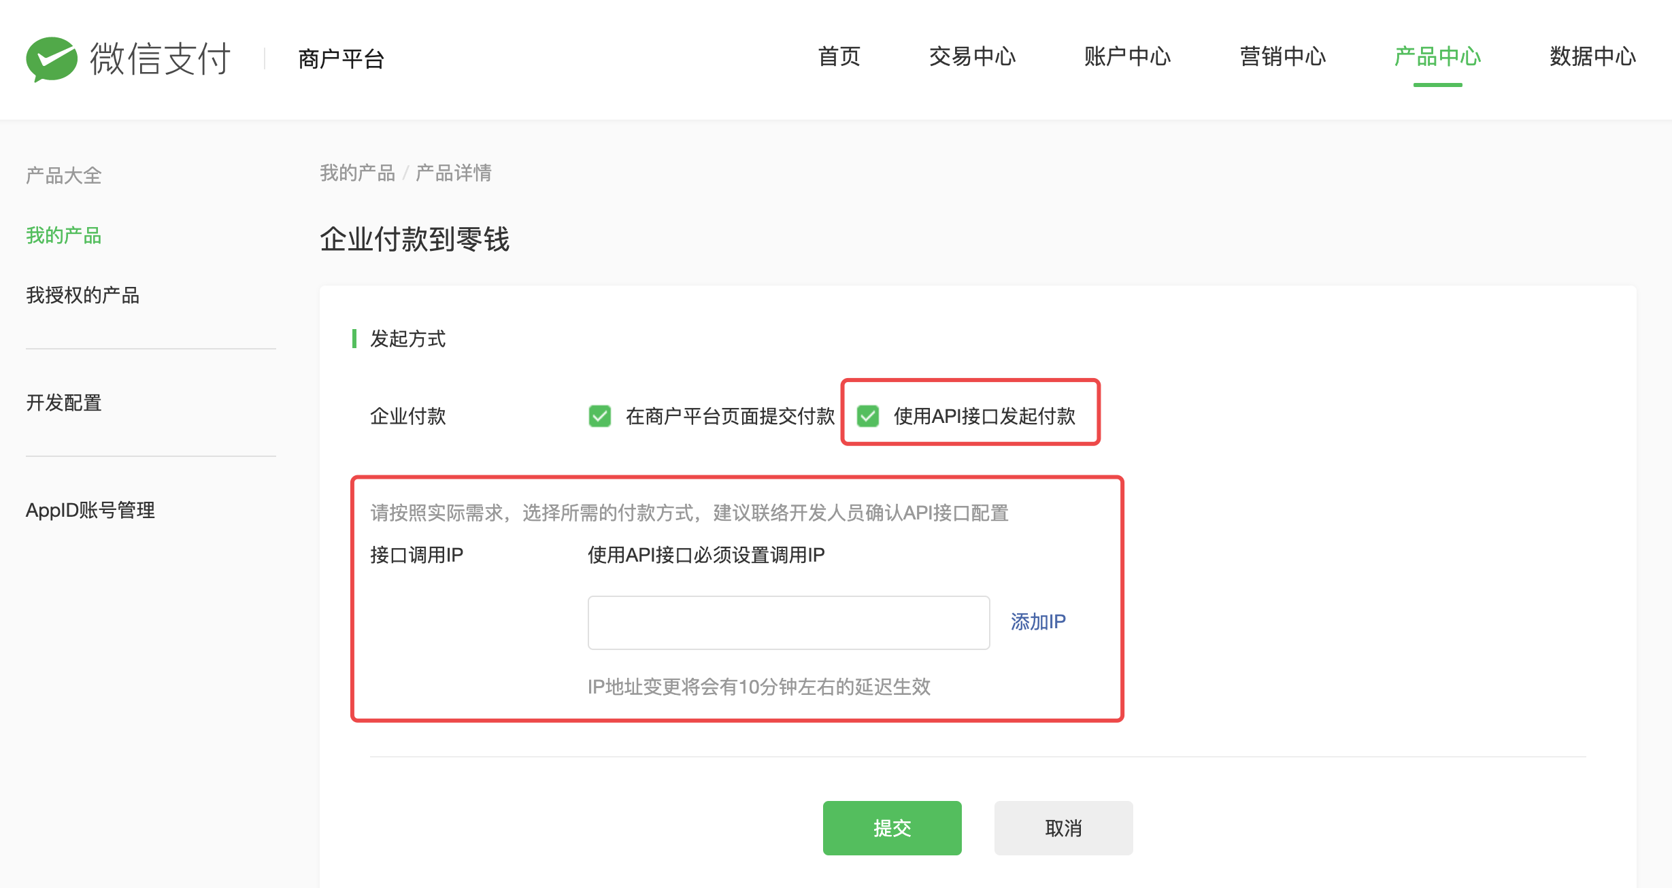1672x888 pixels.
Task: Go to 交易中心 in top navigation
Action: click(972, 56)
